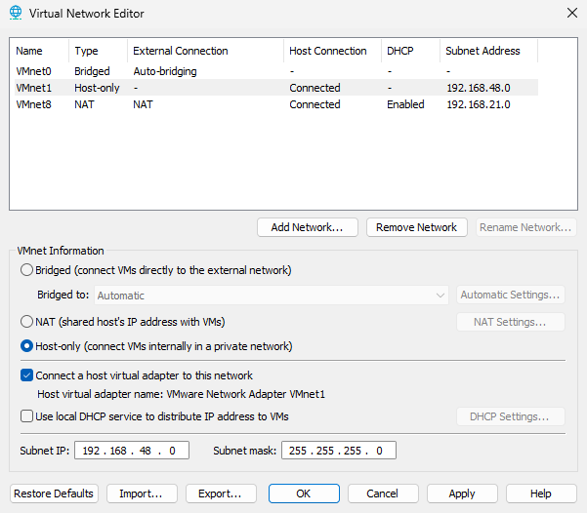Close the Virtual Network Editor window
This screenshot has width=587, height=513.
pos(571,13)
